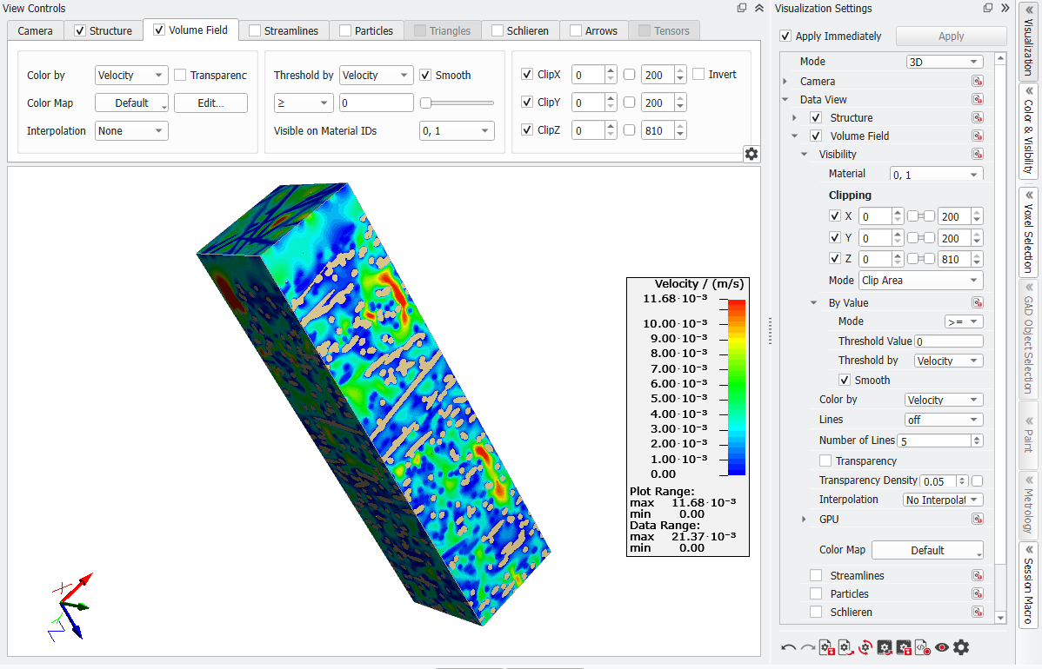Click the macro record icon on Particles row
This screenshot has height=669, width=1042.
coord(978,594)
